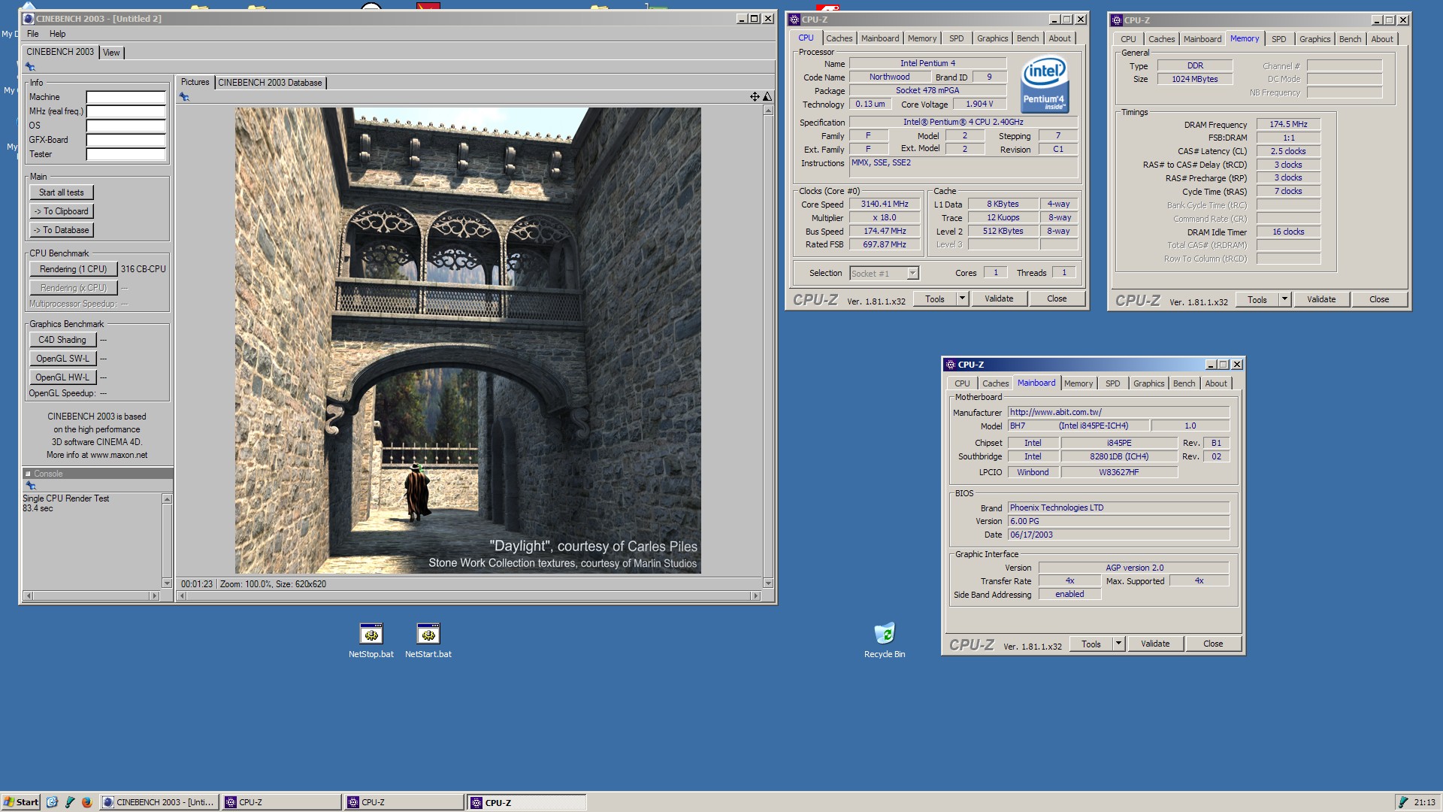
Task: Click Graphics tab in the CPU tab window
Action: pos(992,38)
